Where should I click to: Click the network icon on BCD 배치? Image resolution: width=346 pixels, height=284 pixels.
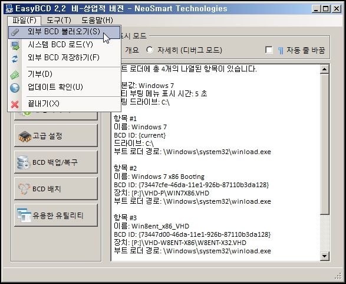coord(24,189)
